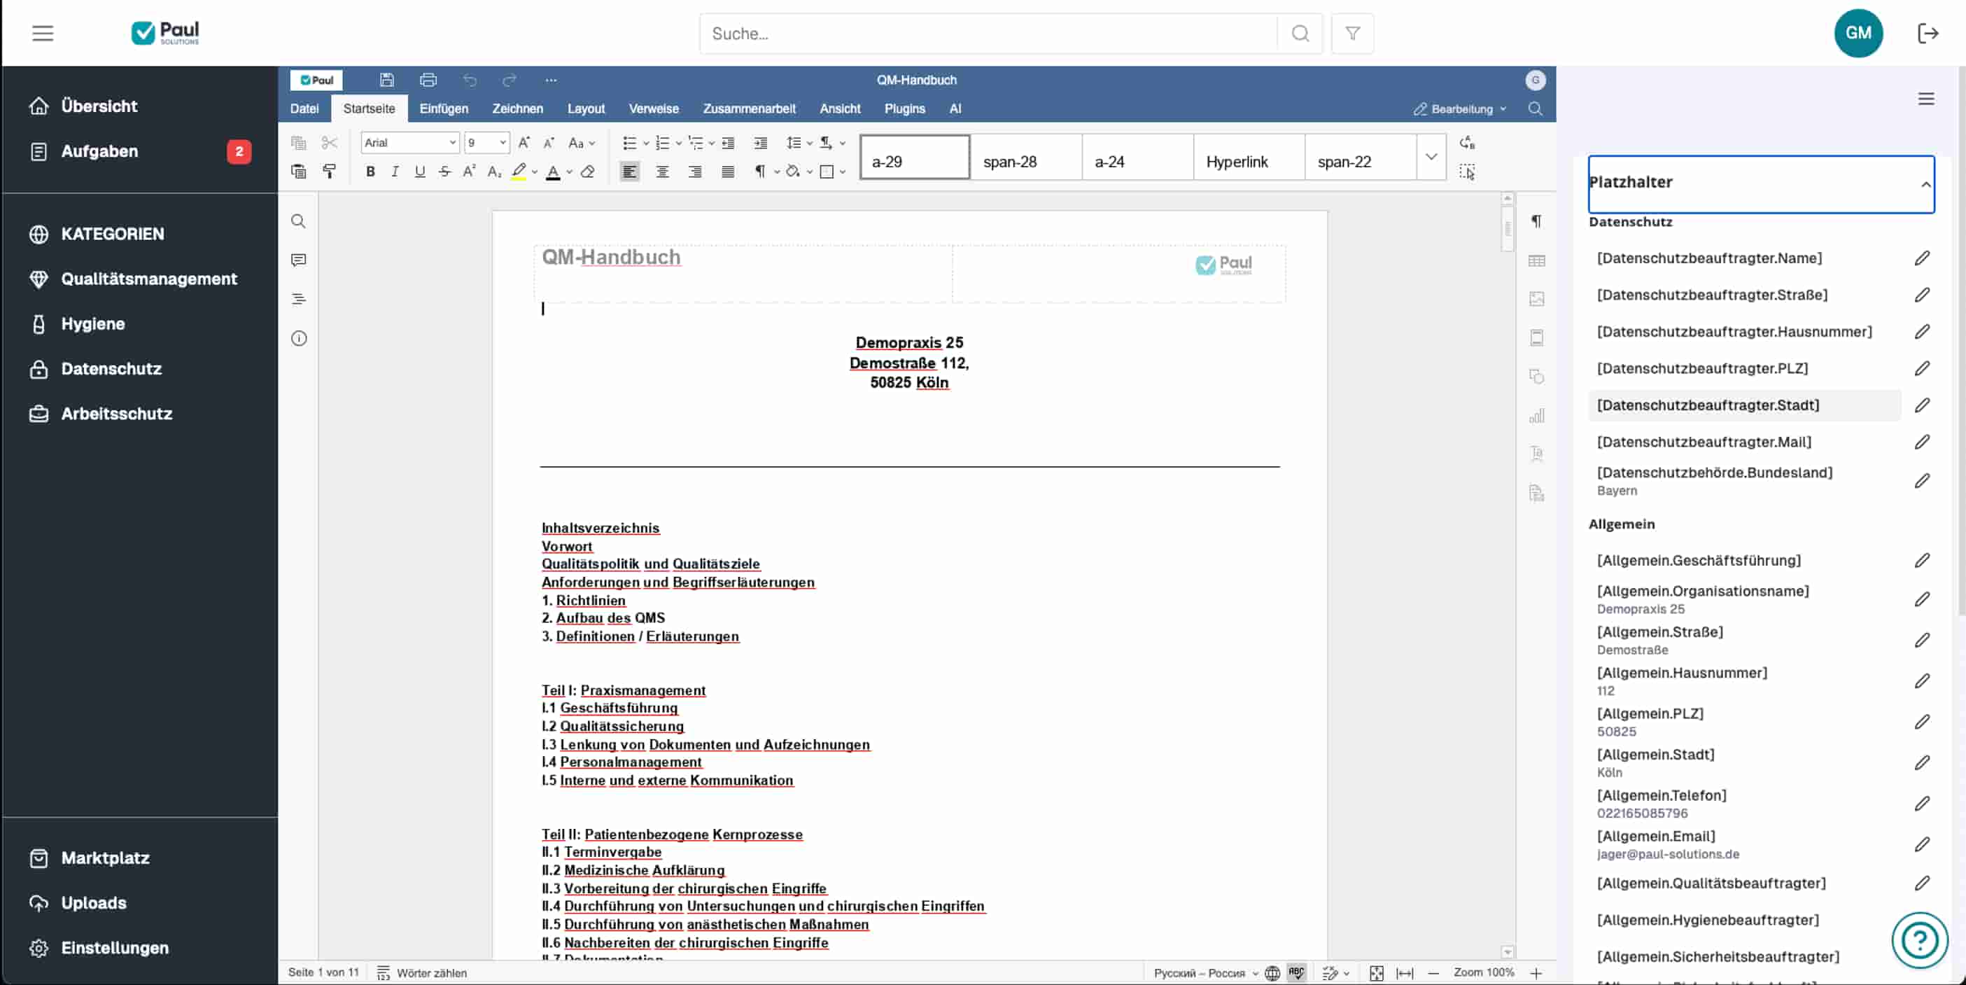This screenshot has width=1966, height=985.
Task: Open the Arial font name dropdown
Action: point(452,143)
